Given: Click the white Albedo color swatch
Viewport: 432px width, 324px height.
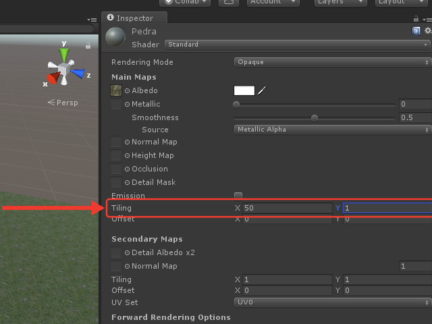Looking at the screenshot, I should pyautogui.click(x=244, y=90).
